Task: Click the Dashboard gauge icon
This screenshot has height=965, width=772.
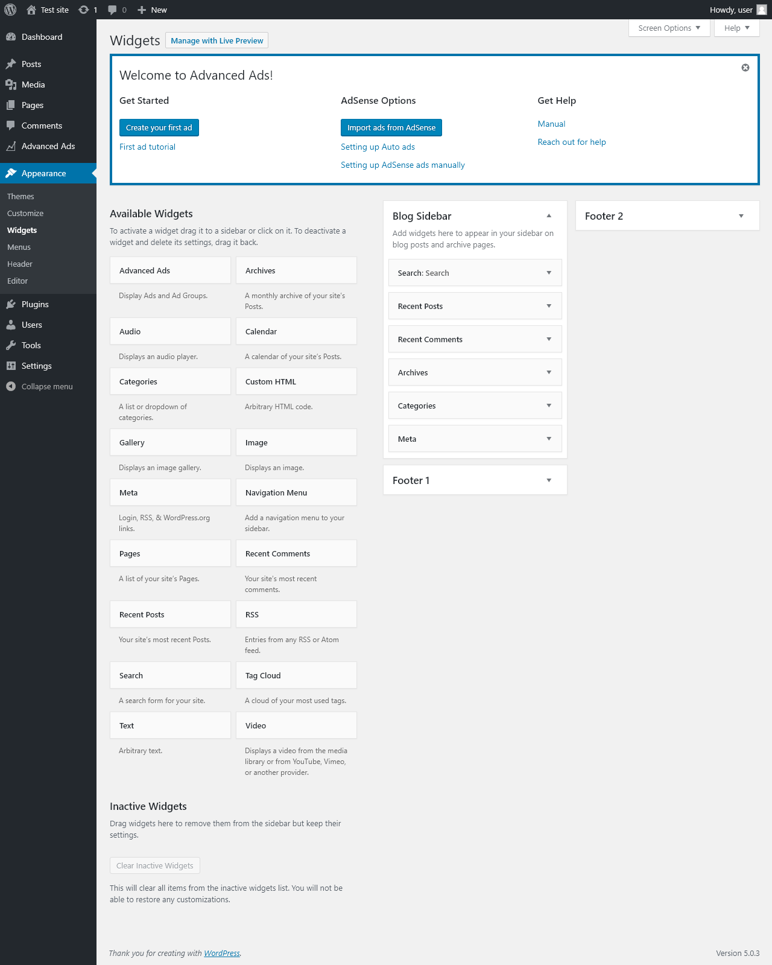Action: [11, 37]
